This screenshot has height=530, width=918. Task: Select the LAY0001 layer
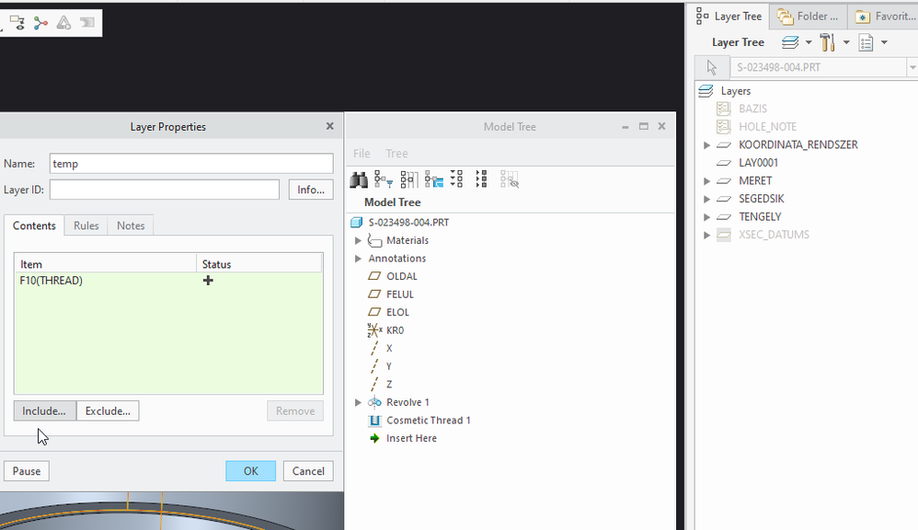click(758, 163)
